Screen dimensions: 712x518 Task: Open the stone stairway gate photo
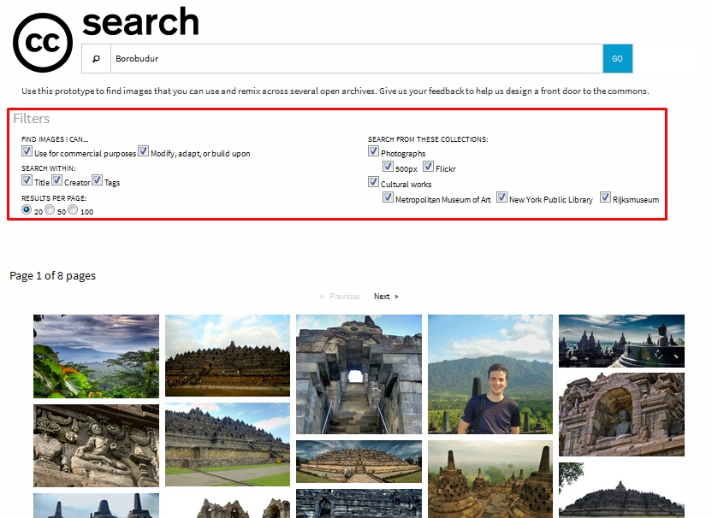pyautogui.click(x=359, y=374)
